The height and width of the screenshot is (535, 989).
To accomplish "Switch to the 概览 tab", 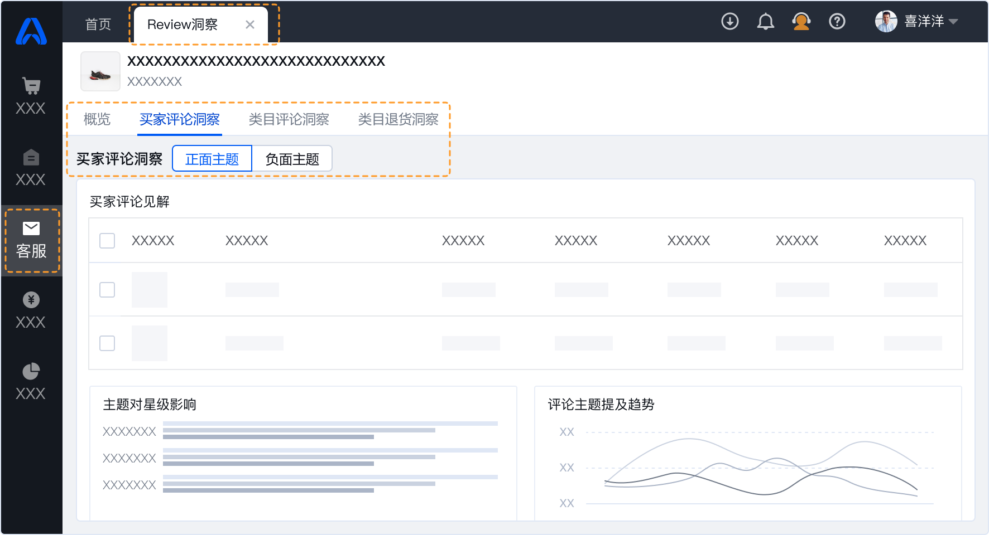I will click(97, 119).
